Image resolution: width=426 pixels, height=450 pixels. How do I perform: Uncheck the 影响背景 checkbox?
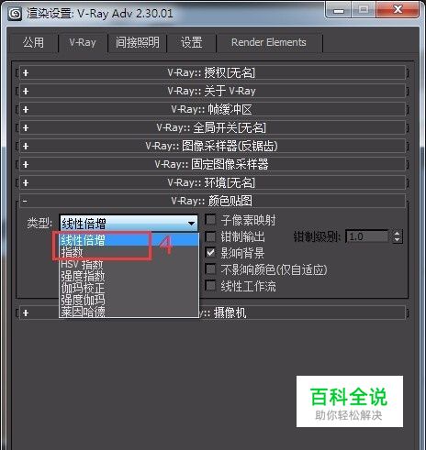(210, 253)
